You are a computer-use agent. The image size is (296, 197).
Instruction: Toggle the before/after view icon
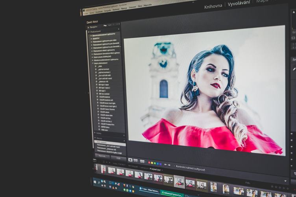pyautogui.click(x=142, y=162)
